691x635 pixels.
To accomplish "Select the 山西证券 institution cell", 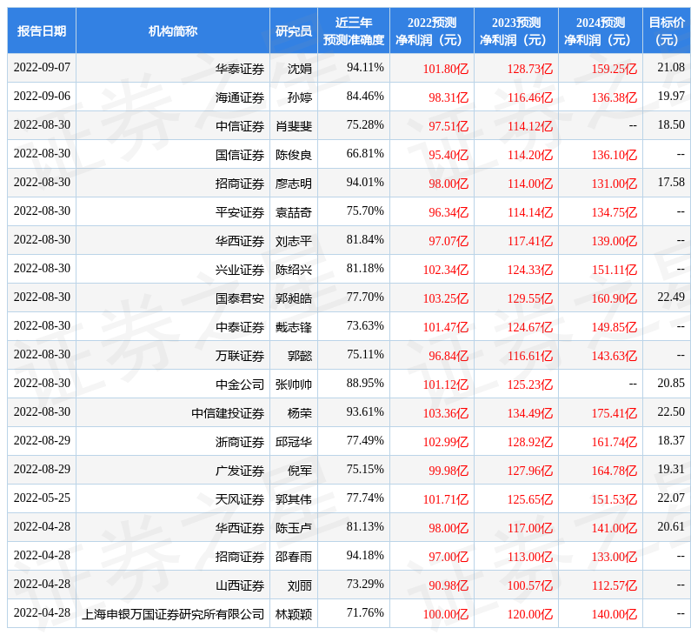I will click(173, 584).
